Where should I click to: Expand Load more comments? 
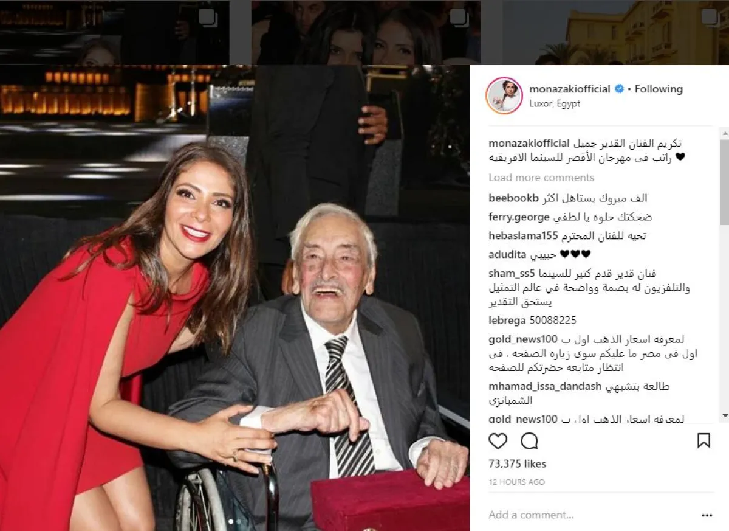pos(541,178)
